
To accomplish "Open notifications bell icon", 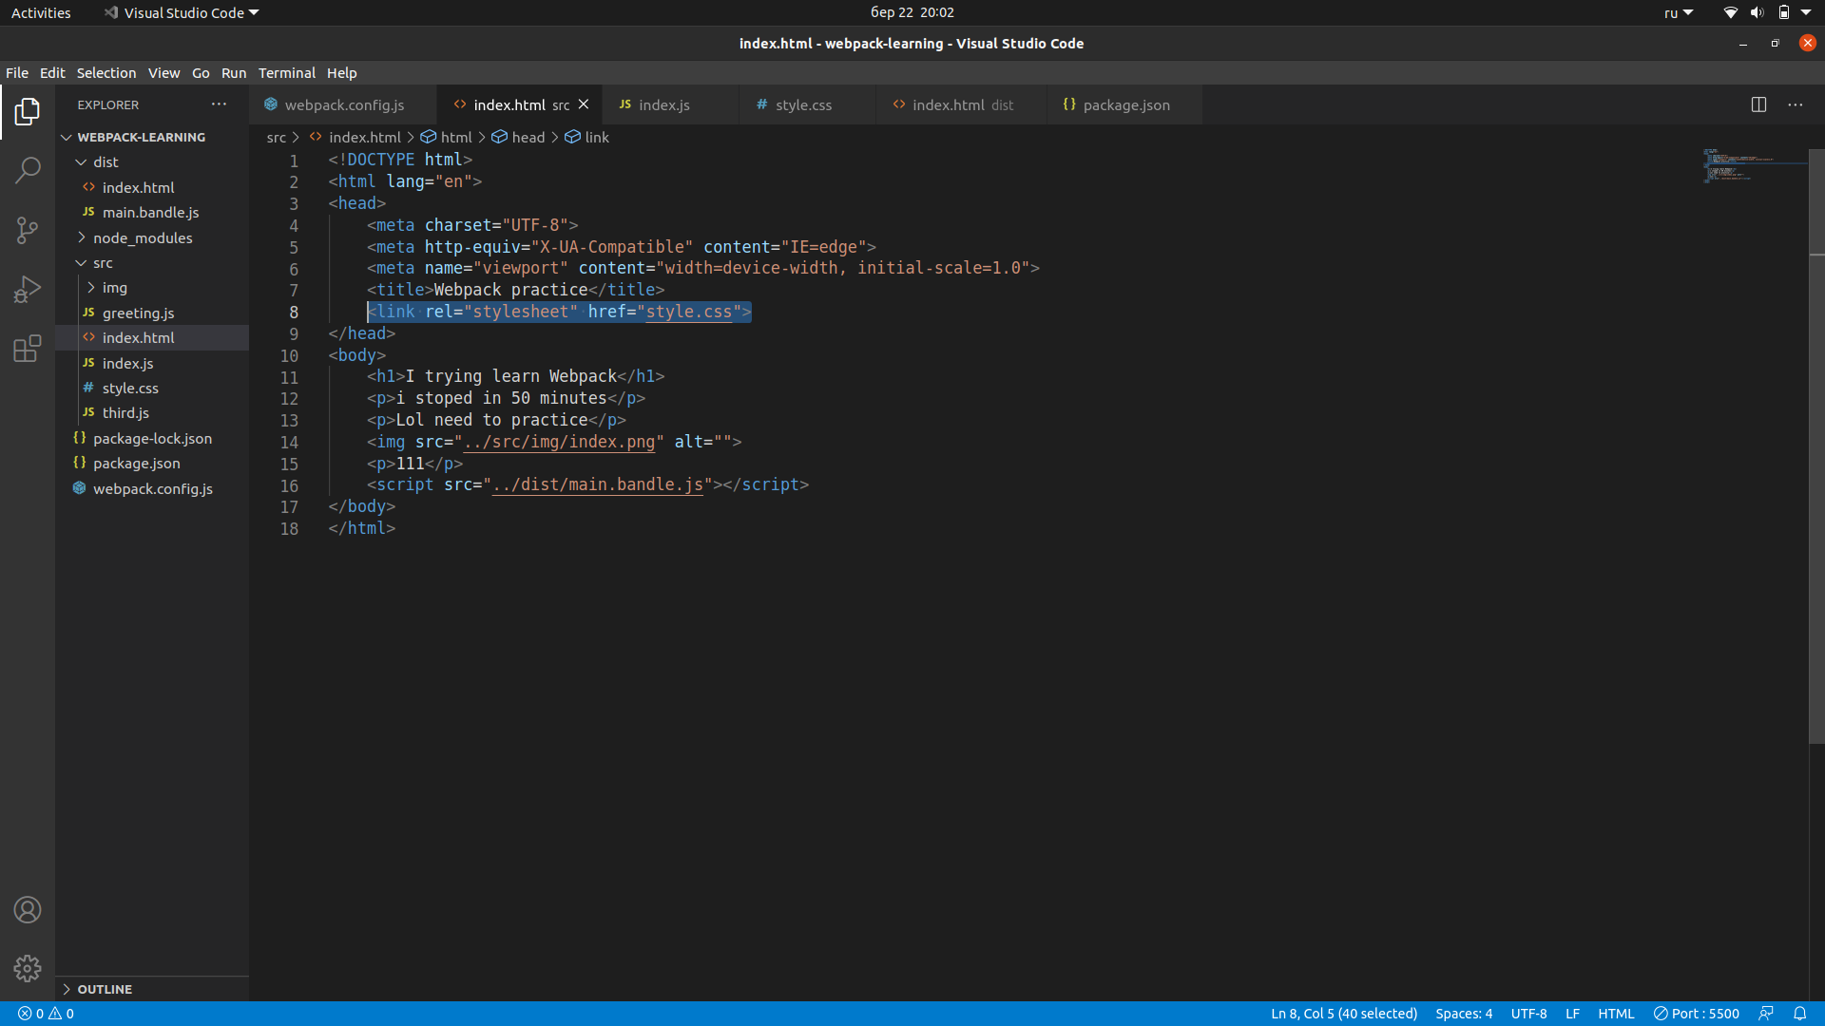I will click(1799, 1014).
